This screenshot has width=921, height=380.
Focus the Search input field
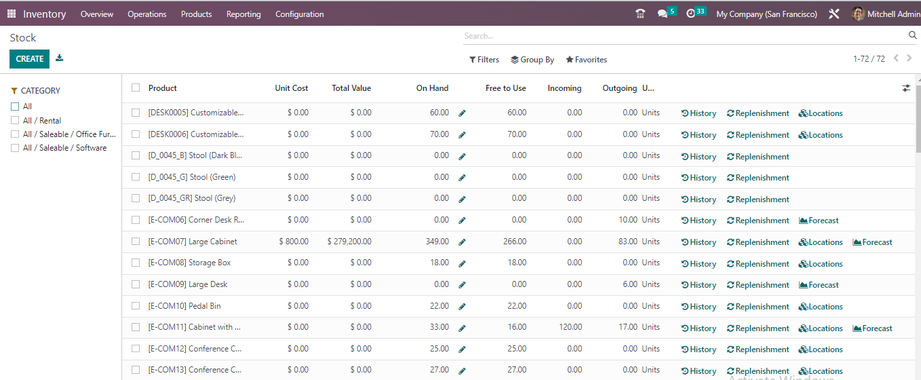[685, 35]
